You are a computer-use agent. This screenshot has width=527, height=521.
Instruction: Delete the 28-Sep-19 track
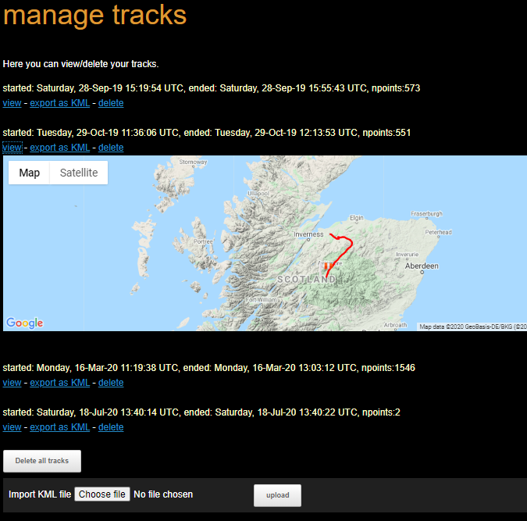111,103
